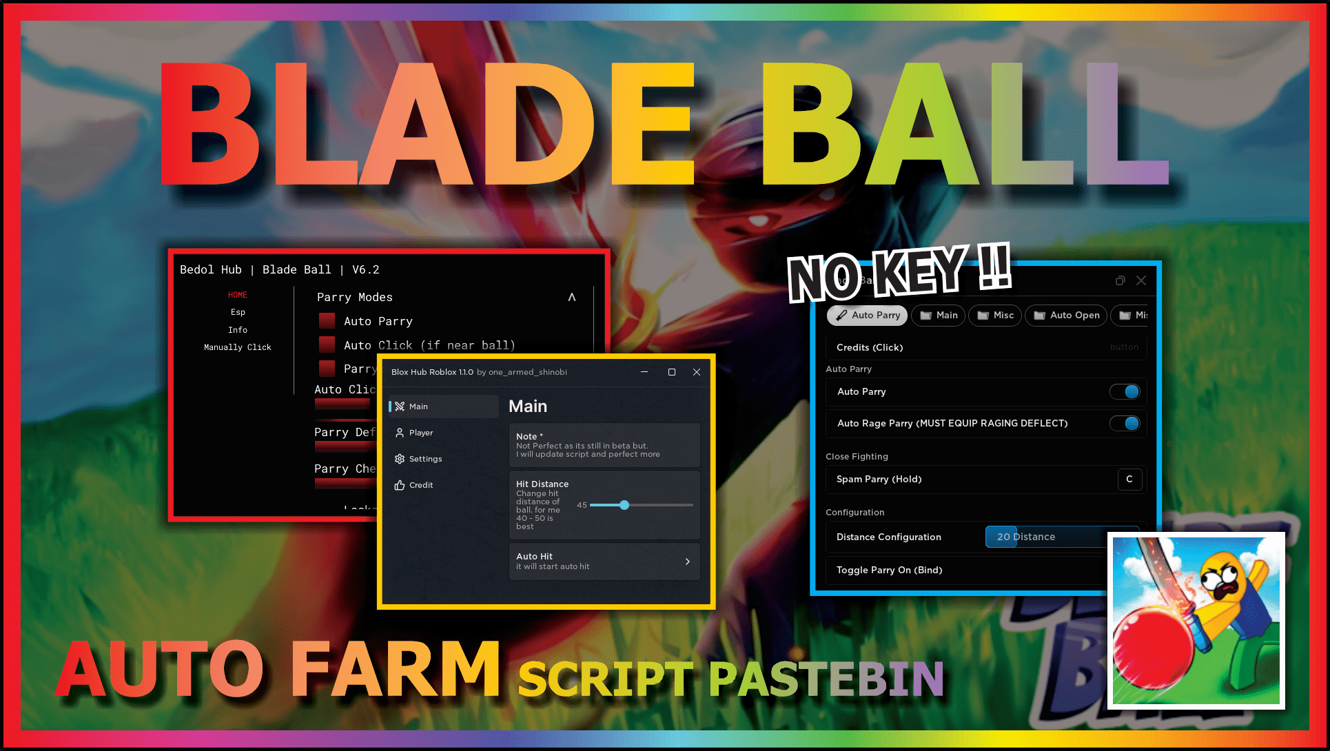
Task: Click Manually Click tab label
Action: pyautogui.click(x=238, y=347)
